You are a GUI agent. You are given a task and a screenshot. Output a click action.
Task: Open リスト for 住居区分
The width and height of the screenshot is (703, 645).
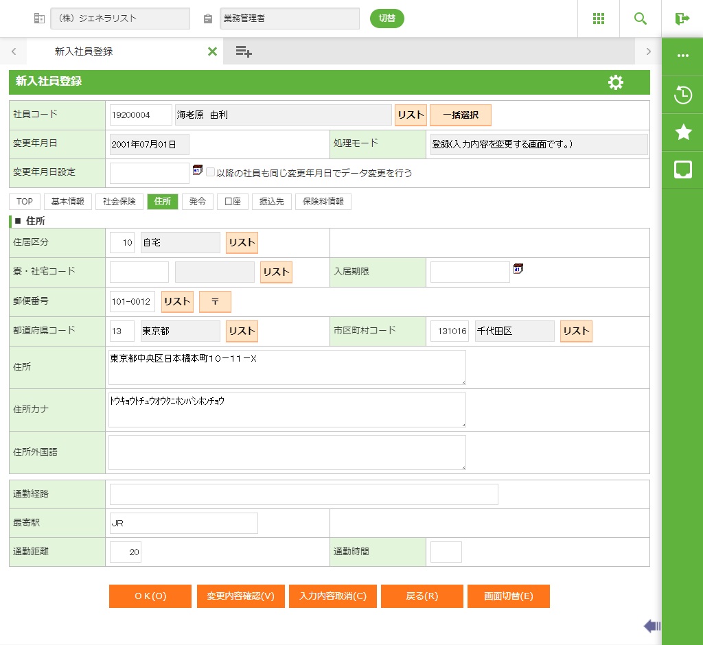242,243
